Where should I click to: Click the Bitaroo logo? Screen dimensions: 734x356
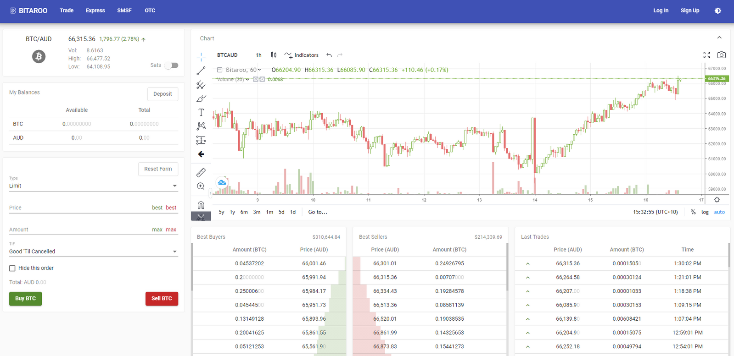click(x=29, y=11)
